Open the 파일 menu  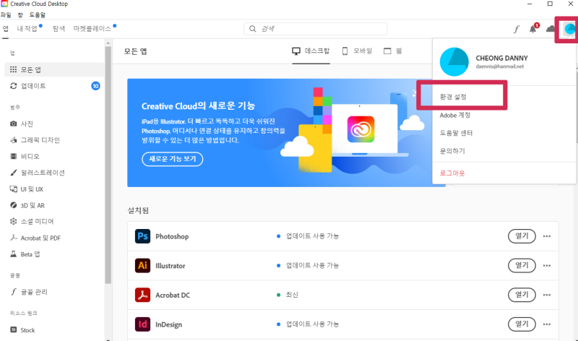pos(6,15)
